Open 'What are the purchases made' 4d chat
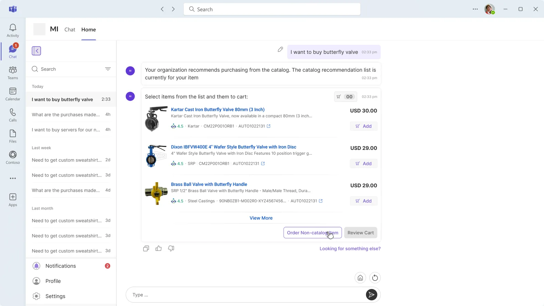This screenshot has width=544, height=306. [71, 190]
